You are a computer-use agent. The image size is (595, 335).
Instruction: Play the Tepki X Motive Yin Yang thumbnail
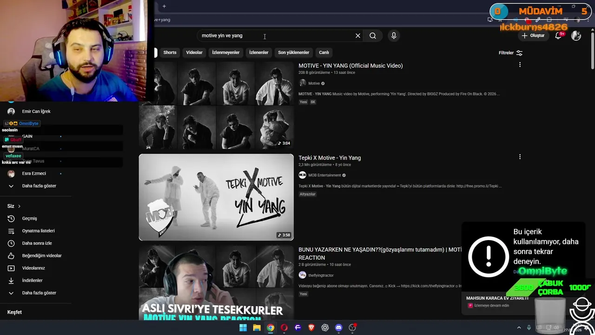pyautogui.click(x=216, y=197)
